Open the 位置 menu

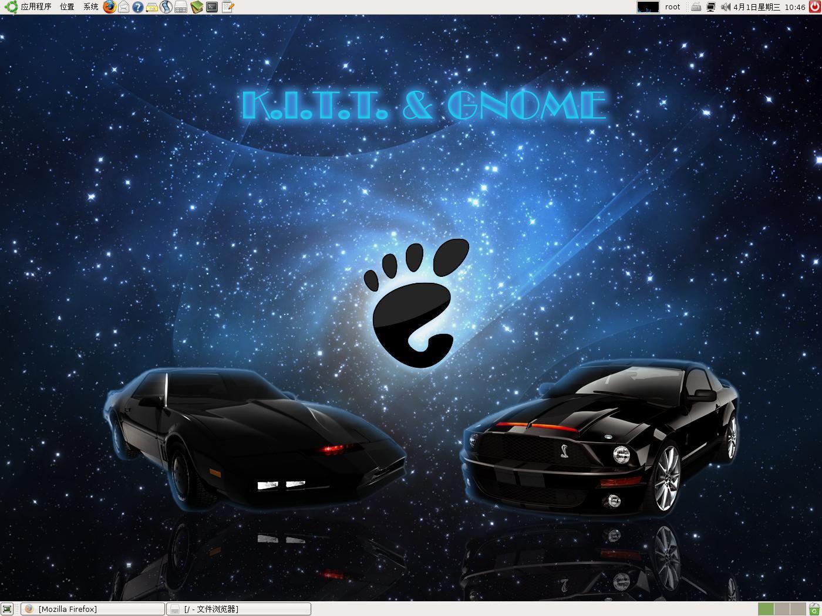(x=65, y=7)
